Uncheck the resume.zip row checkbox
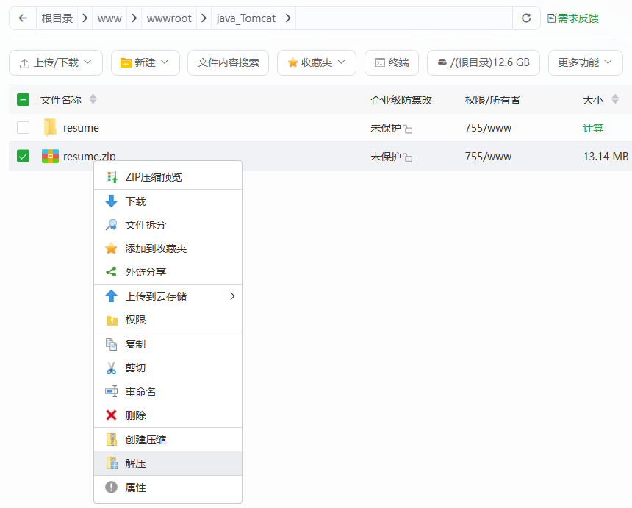The image size is (632, 508). pos(23,156)
